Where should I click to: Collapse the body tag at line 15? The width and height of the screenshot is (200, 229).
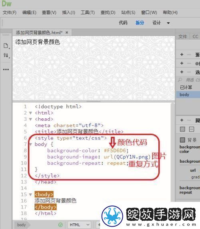pyautogui.click(x=30, y=195)
